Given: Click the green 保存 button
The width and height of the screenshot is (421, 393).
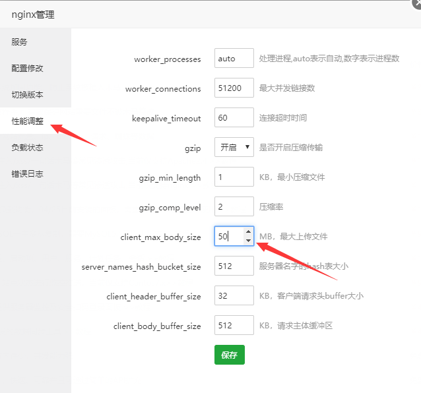Looking at the screenshot, I should tap(229, 355).
